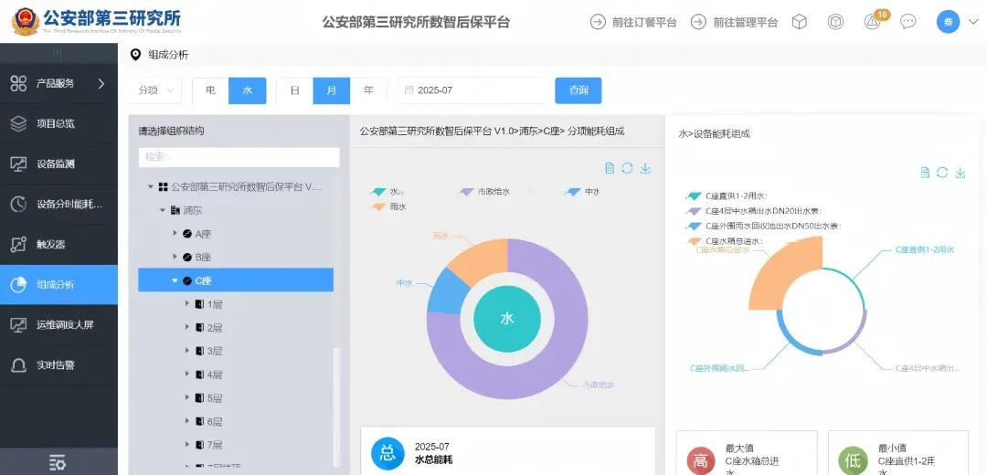The width and height of the screenshot is (987, 475).
Task: Toggle C座水箱总进水 legend entry
Action: (x=723, y=241)
